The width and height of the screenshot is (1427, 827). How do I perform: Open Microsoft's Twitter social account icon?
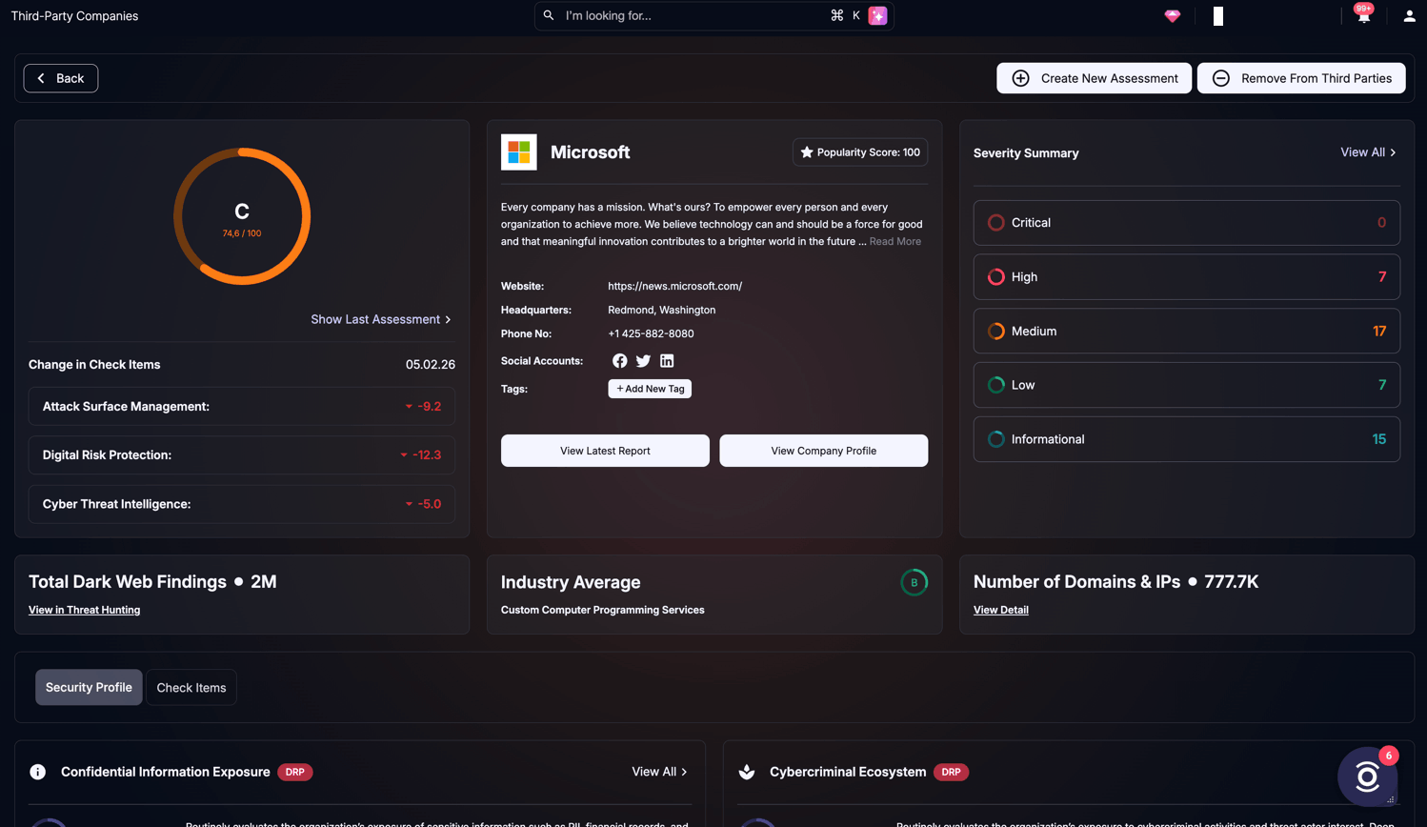click(x=643, y=360)
